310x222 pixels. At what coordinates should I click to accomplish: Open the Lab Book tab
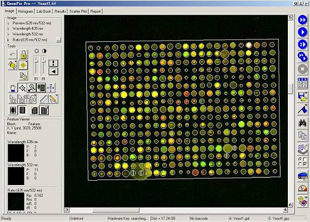click(x=44, y=12)
